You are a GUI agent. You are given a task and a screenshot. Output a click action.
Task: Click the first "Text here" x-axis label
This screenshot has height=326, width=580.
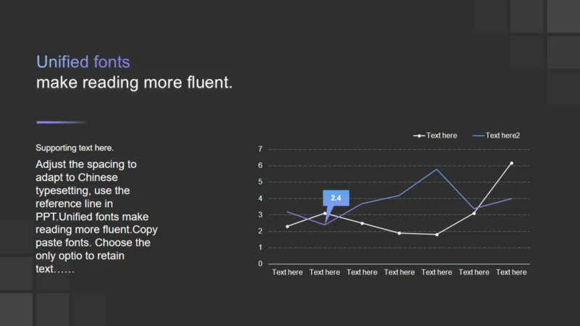287,272
